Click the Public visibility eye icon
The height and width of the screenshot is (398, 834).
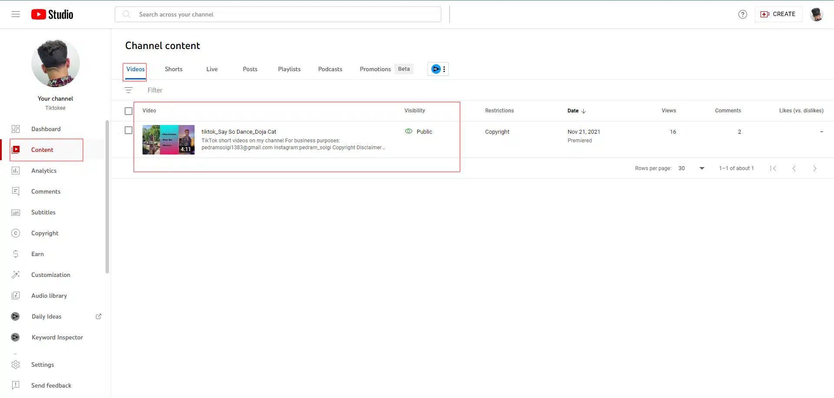click(x=408, y=132)
